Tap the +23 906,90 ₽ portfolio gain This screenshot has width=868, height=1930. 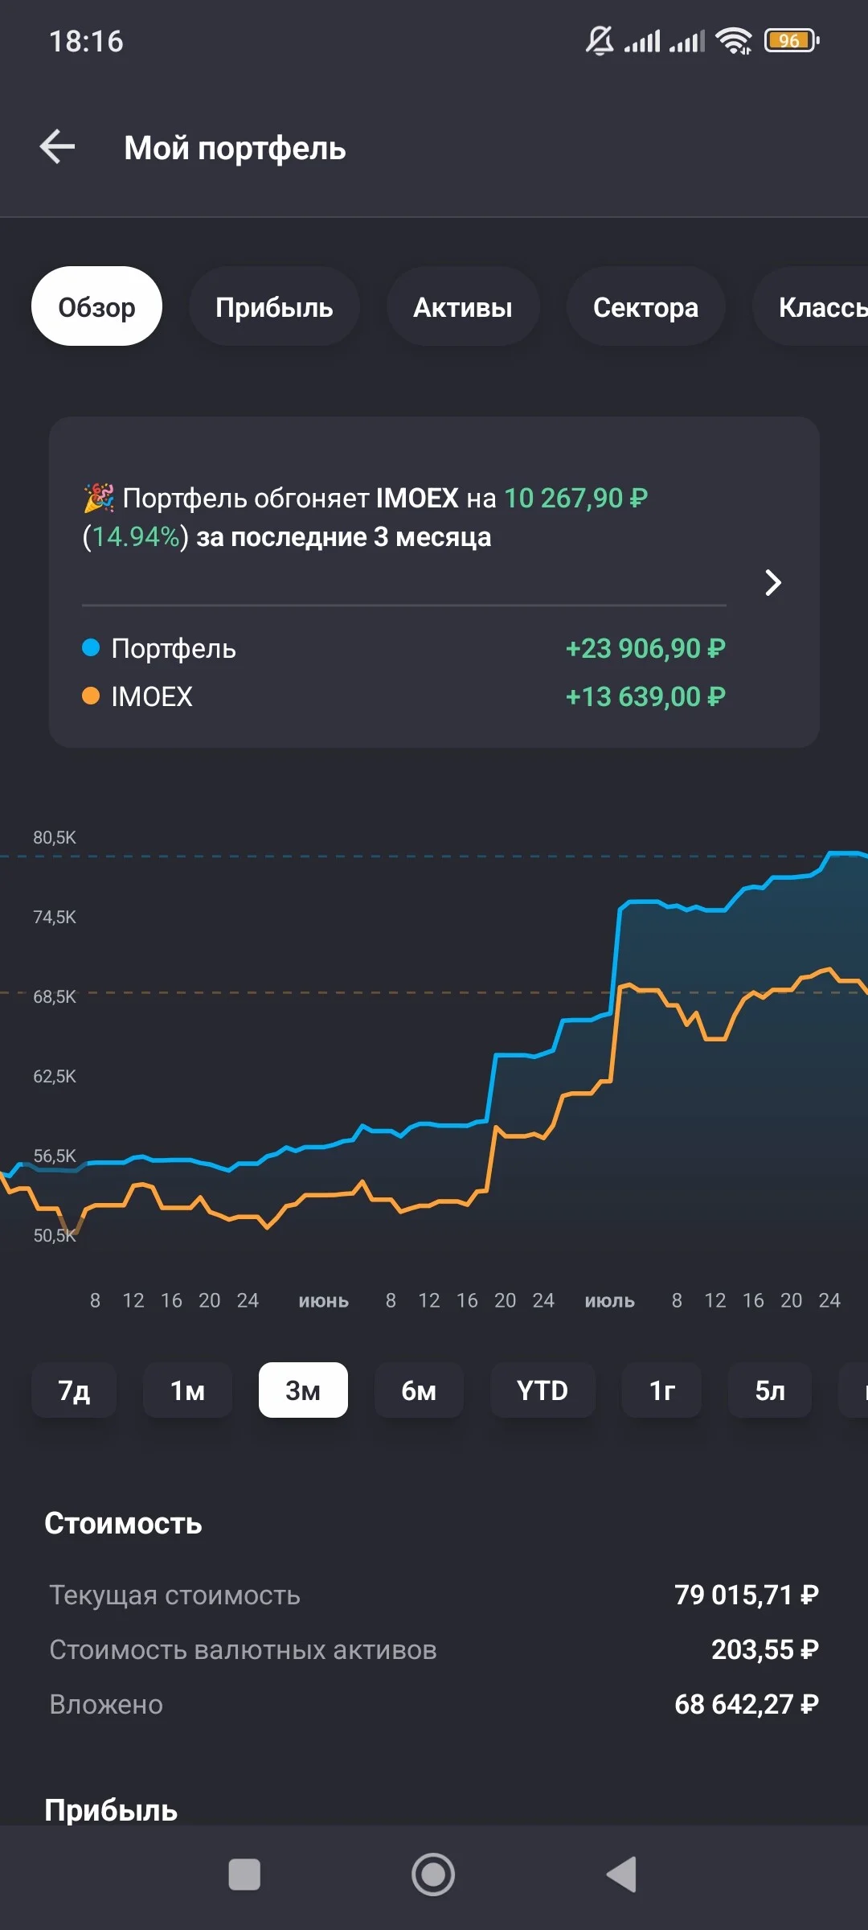click(645, 648)
